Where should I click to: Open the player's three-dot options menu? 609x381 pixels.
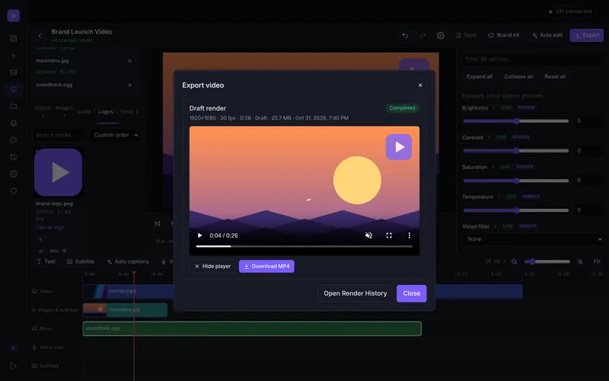[x=409, y=235]
